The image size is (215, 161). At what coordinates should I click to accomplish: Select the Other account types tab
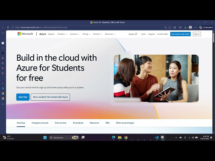point(125,123)
